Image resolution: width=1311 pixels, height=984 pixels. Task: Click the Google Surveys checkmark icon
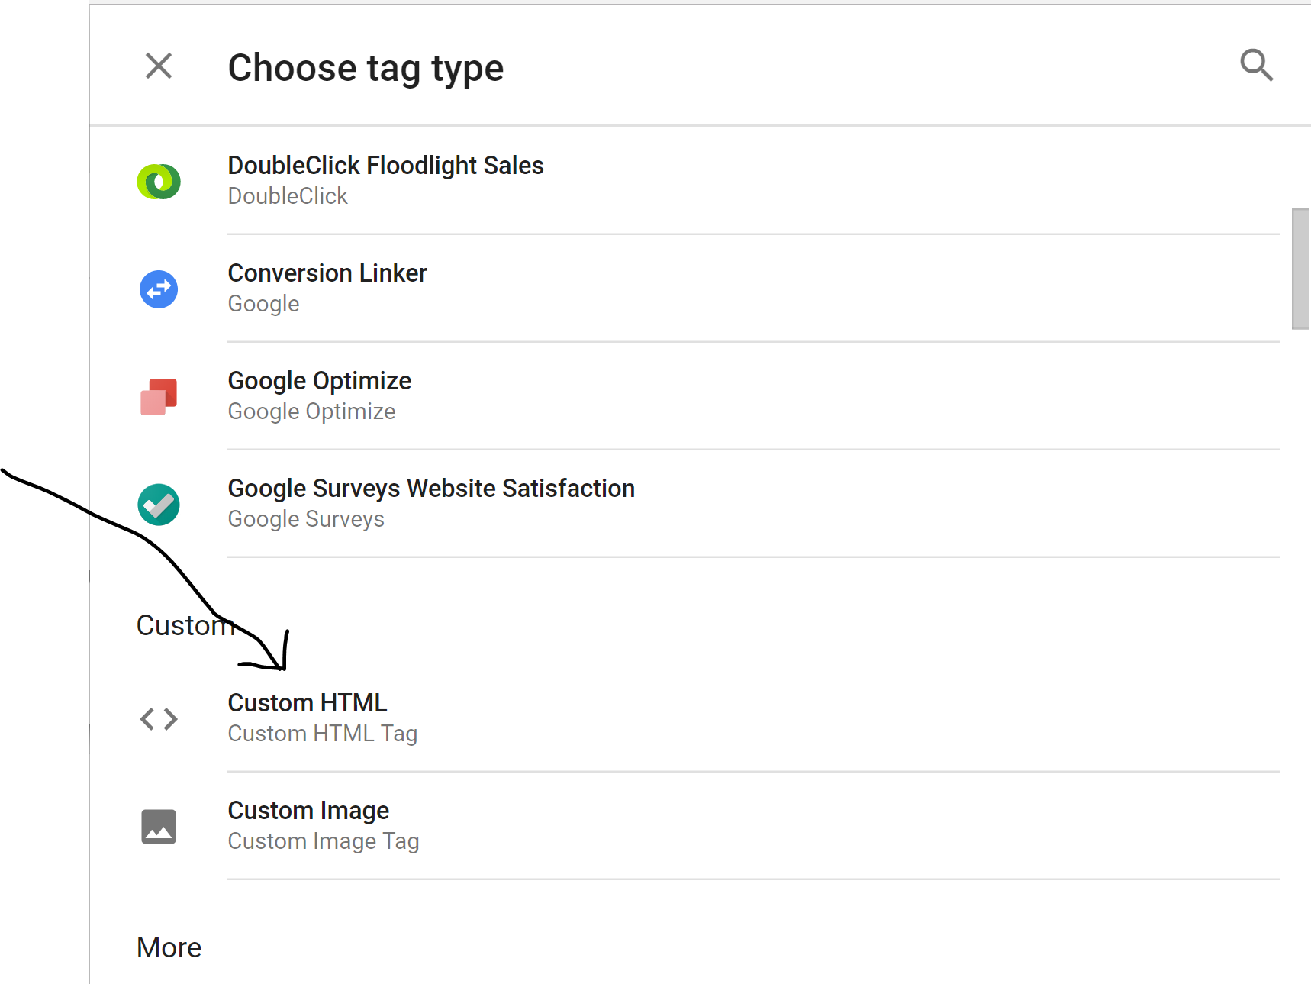159,505
